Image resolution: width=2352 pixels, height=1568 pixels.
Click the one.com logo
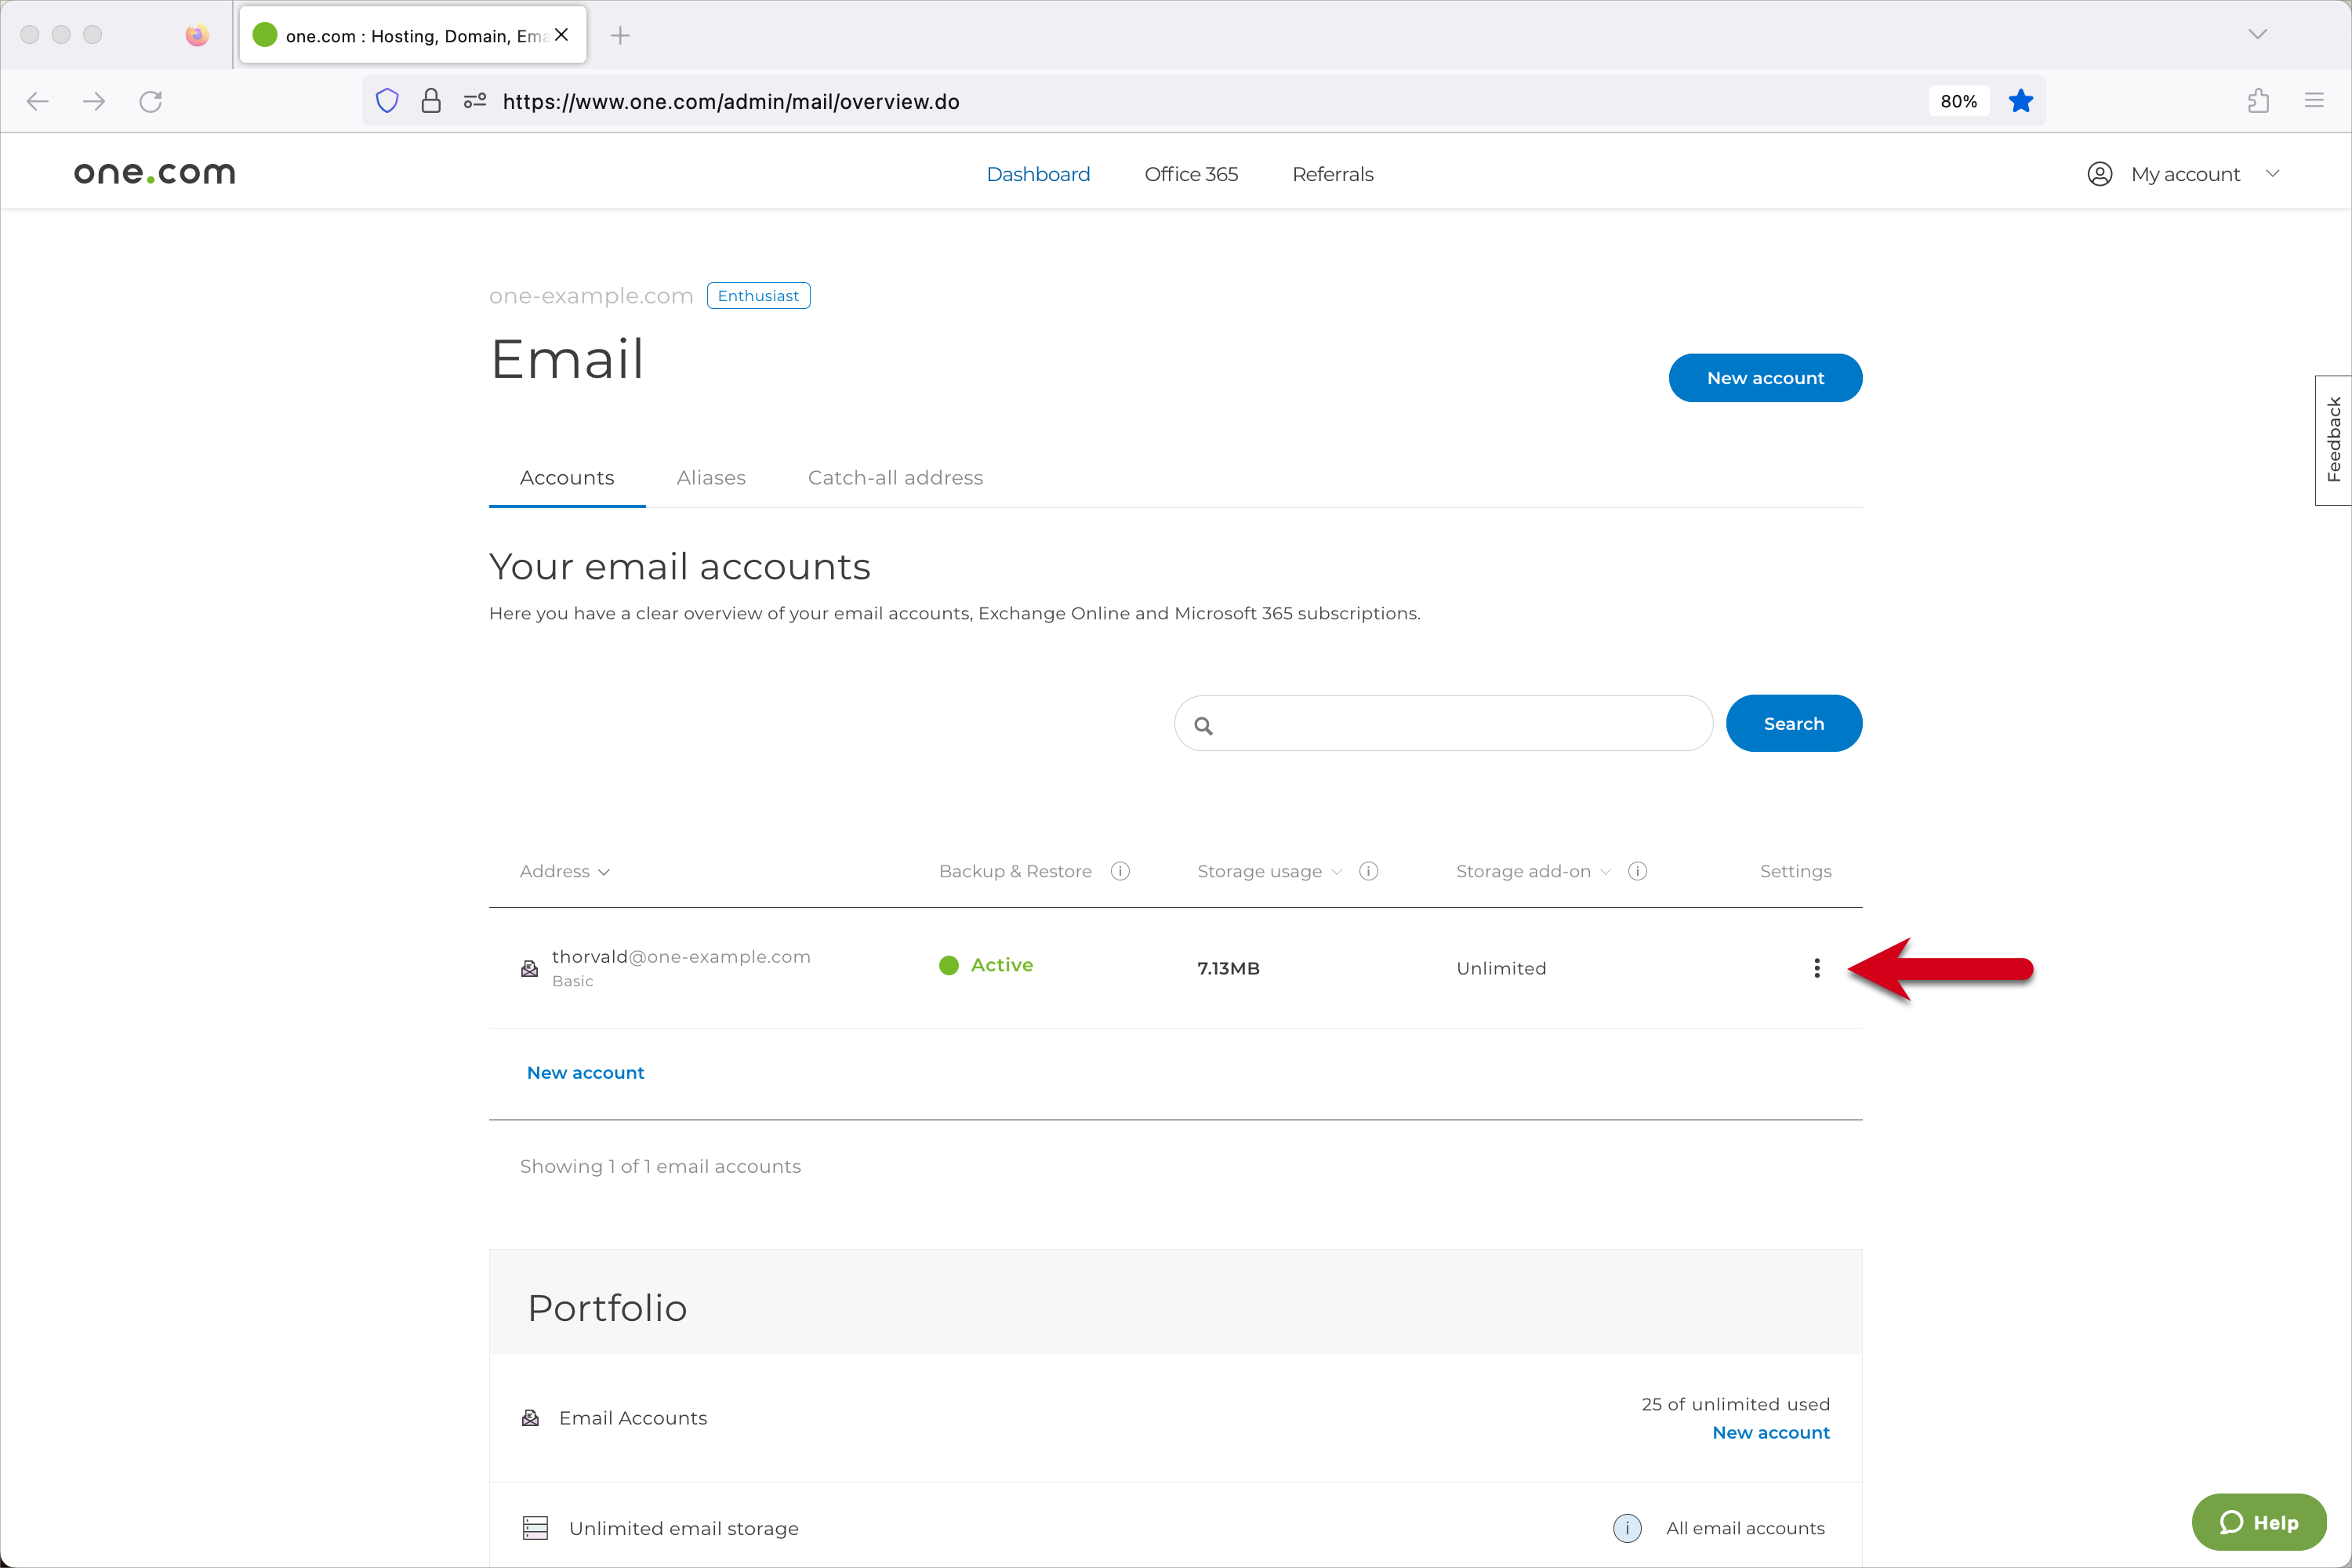pyautogui.click(x=154, y=174)
